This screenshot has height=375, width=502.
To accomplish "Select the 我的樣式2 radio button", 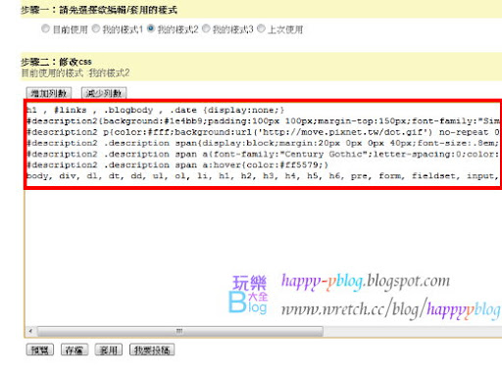I will click(x=151, y=28).
